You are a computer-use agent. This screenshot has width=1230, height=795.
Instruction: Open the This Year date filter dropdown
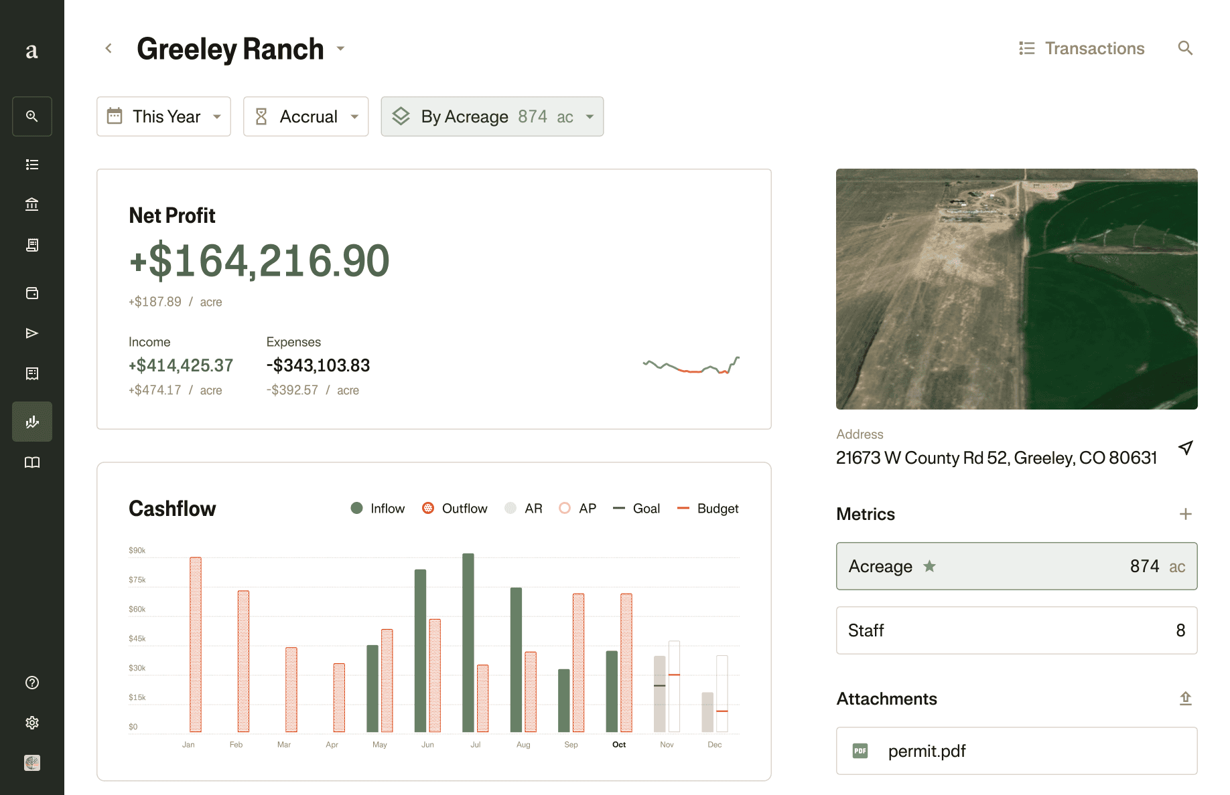coord(163,116)
